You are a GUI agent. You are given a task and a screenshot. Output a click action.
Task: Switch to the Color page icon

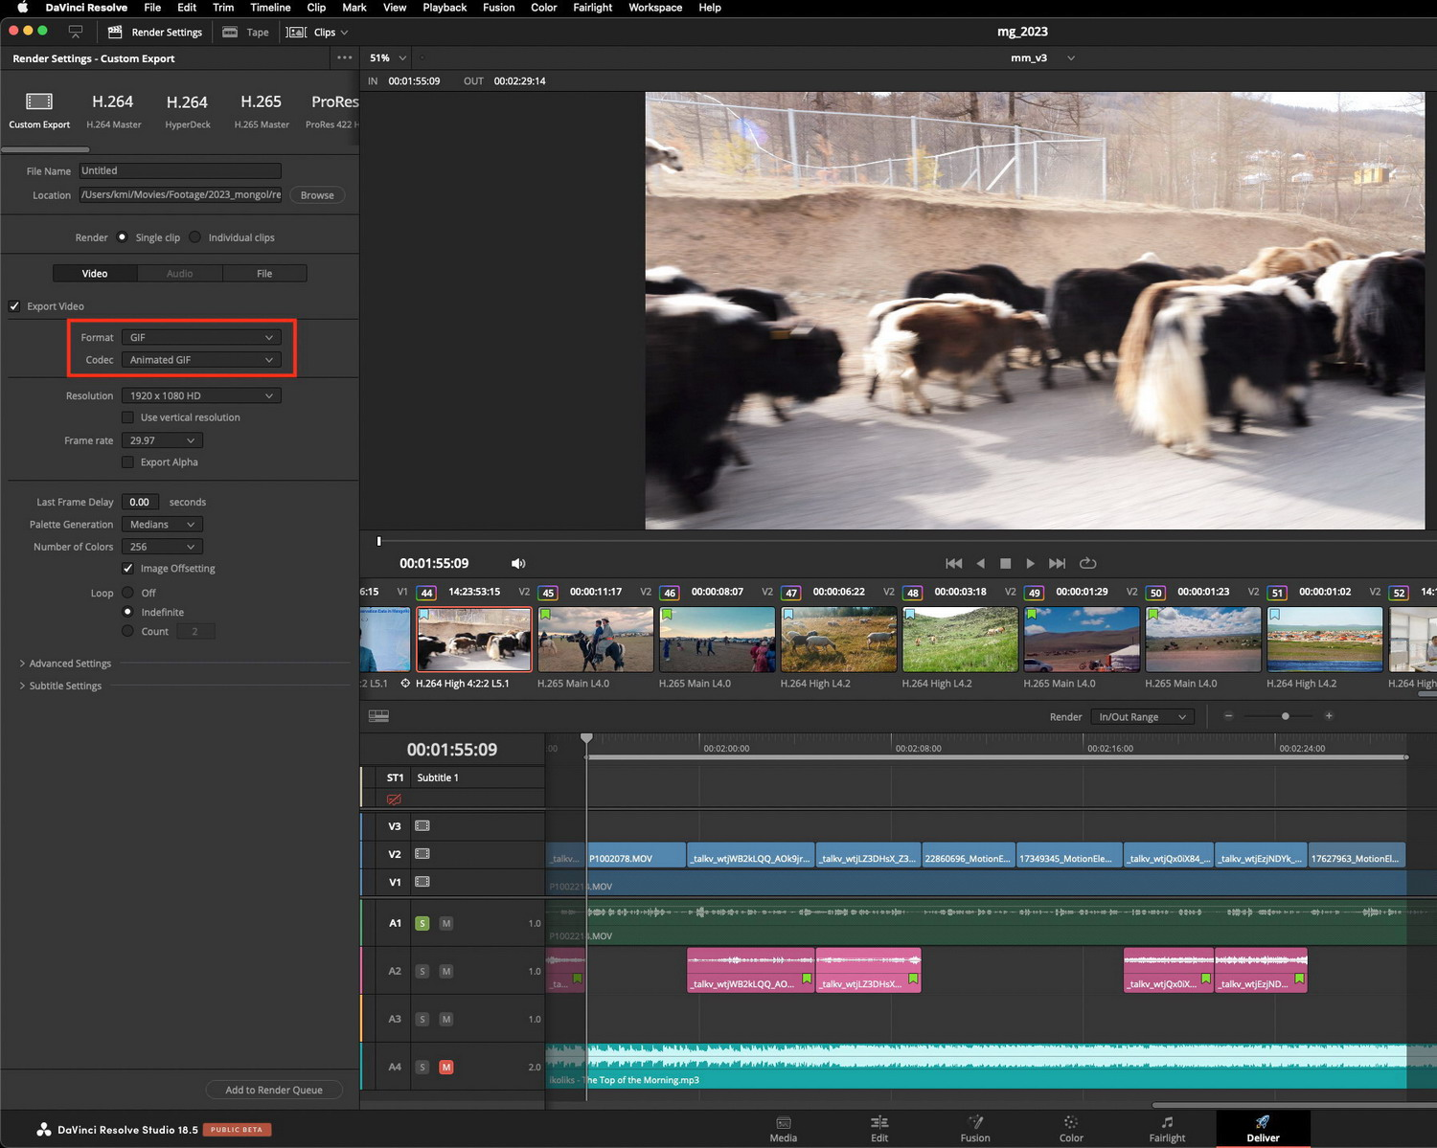point(1071,1122)
